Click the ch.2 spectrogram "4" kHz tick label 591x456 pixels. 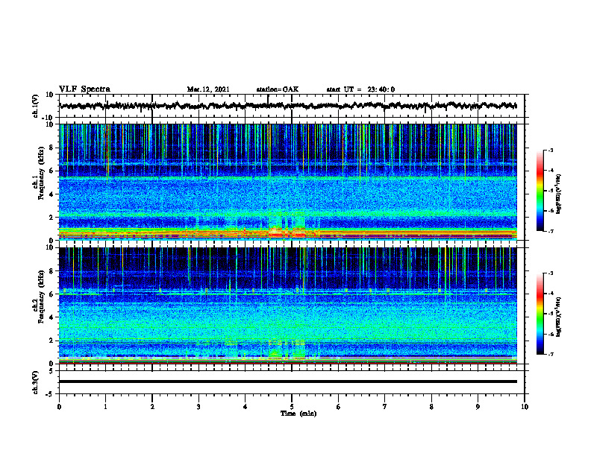point(51,317)
